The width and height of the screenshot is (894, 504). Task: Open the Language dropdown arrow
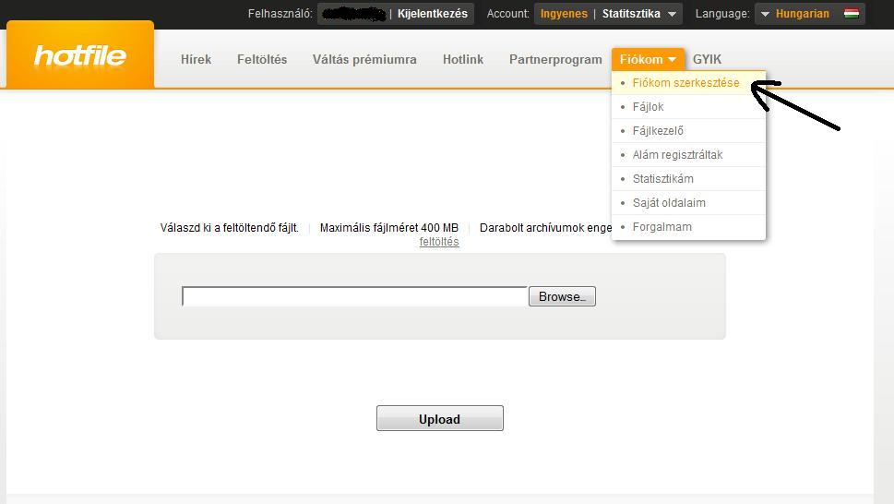[765, 14]
